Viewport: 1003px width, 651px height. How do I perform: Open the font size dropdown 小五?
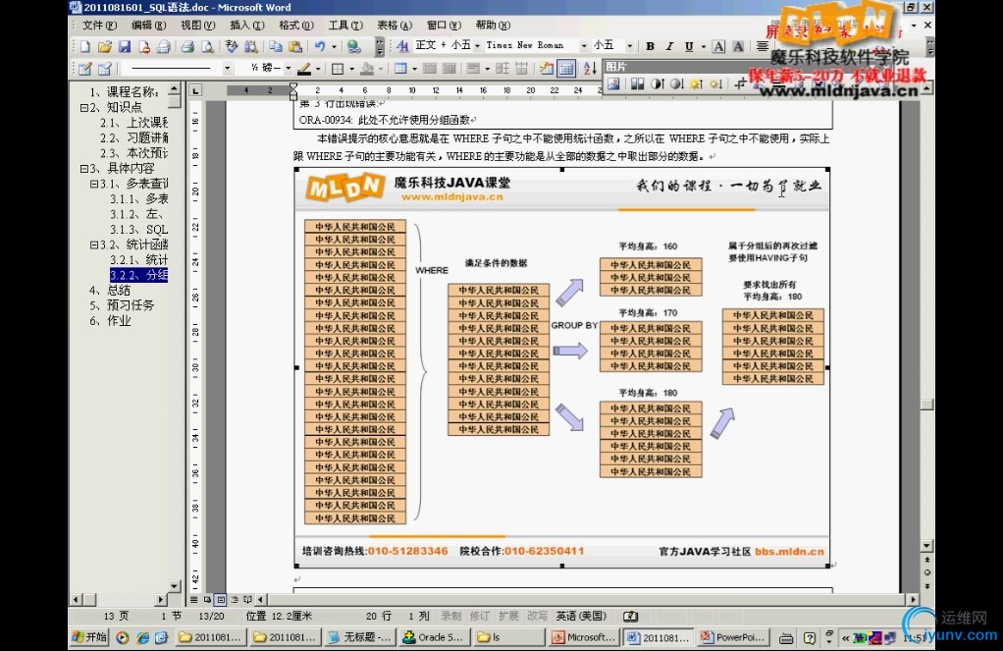click(x=629, y=46)
